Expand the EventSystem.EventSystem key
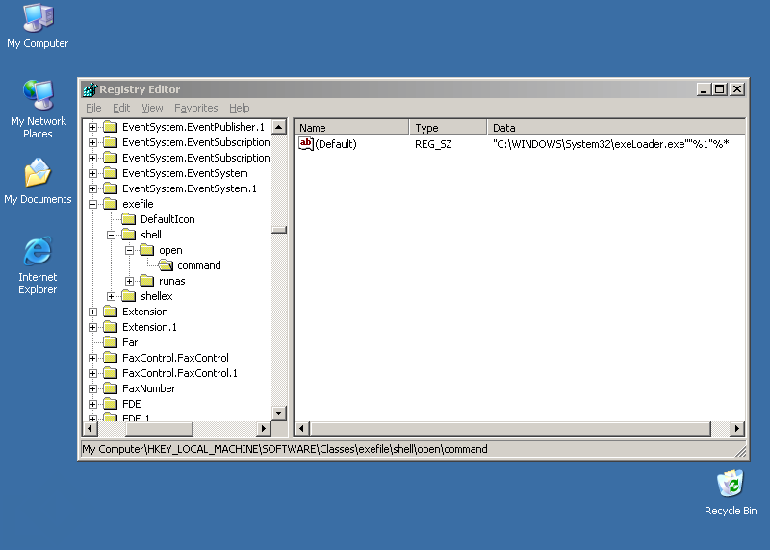Viewport: 770px width, 550px height. tap(92, 173)
